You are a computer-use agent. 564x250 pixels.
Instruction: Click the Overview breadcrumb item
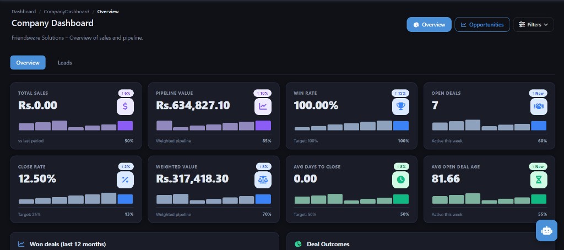[x=108, y=12]
